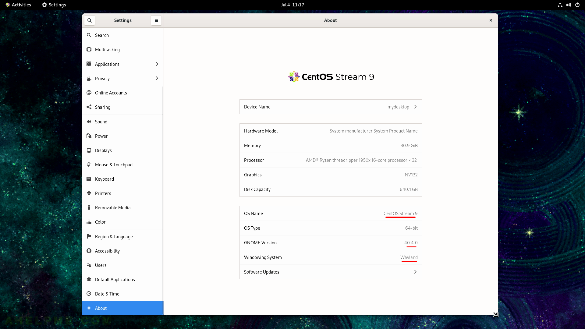Screen dimensions: 585x329
Task: Click the OS Type value 64-bit
Action: tap(411, 228)
